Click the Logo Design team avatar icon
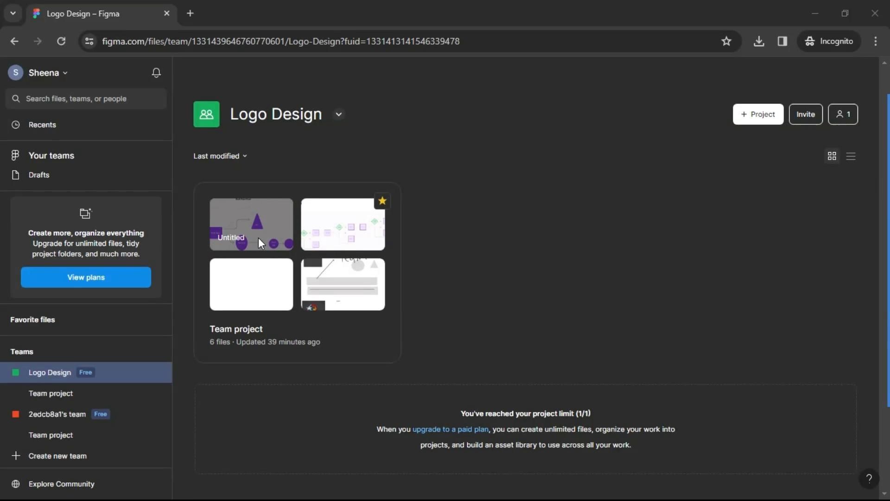 pos(206,114)
